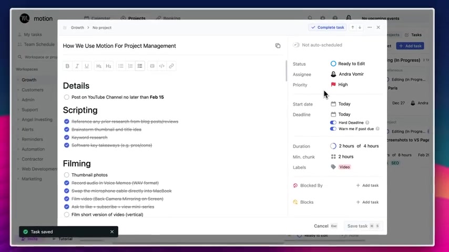Open Deadline date picker

pos(341,114)
